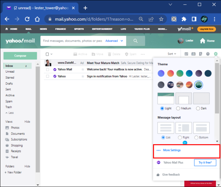Check the Yahoo sign in notification checkbox
The height and width of the screenshot is (187, 221).
point(48,76)
